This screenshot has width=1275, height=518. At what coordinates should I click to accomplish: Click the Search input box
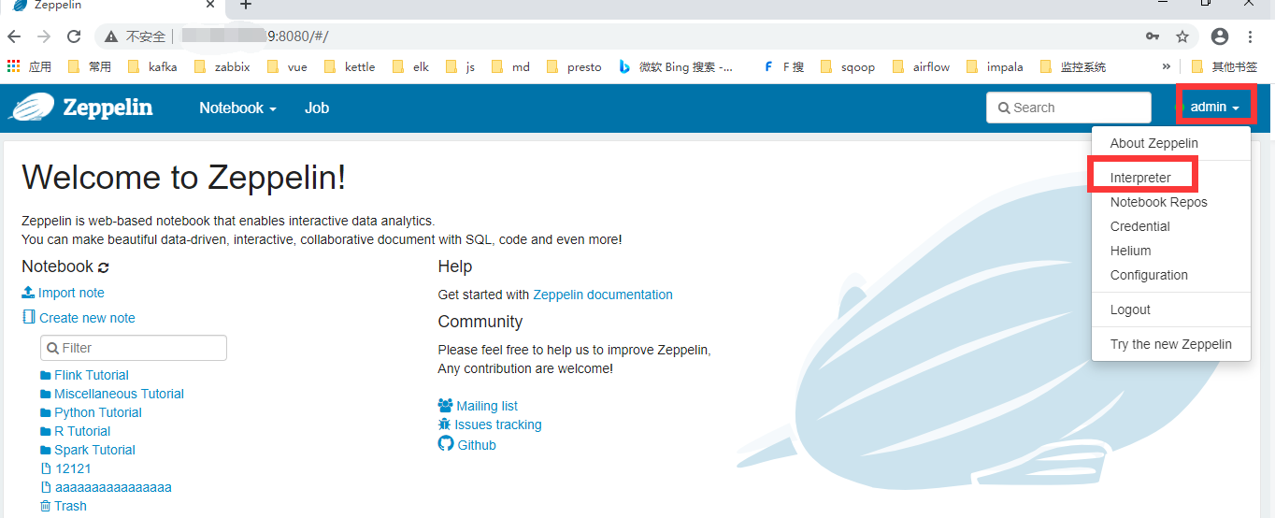pos(1068,108)
